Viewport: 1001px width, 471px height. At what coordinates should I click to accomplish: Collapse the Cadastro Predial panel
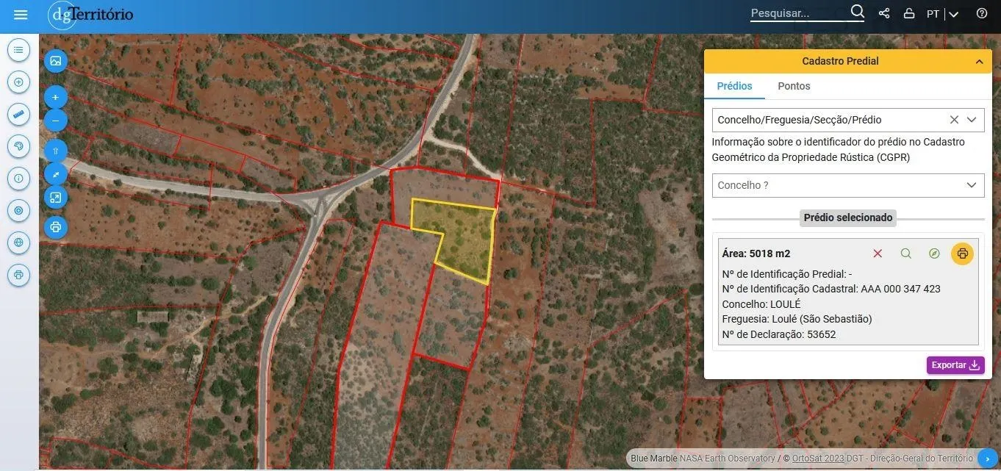[x=979, y=62]
